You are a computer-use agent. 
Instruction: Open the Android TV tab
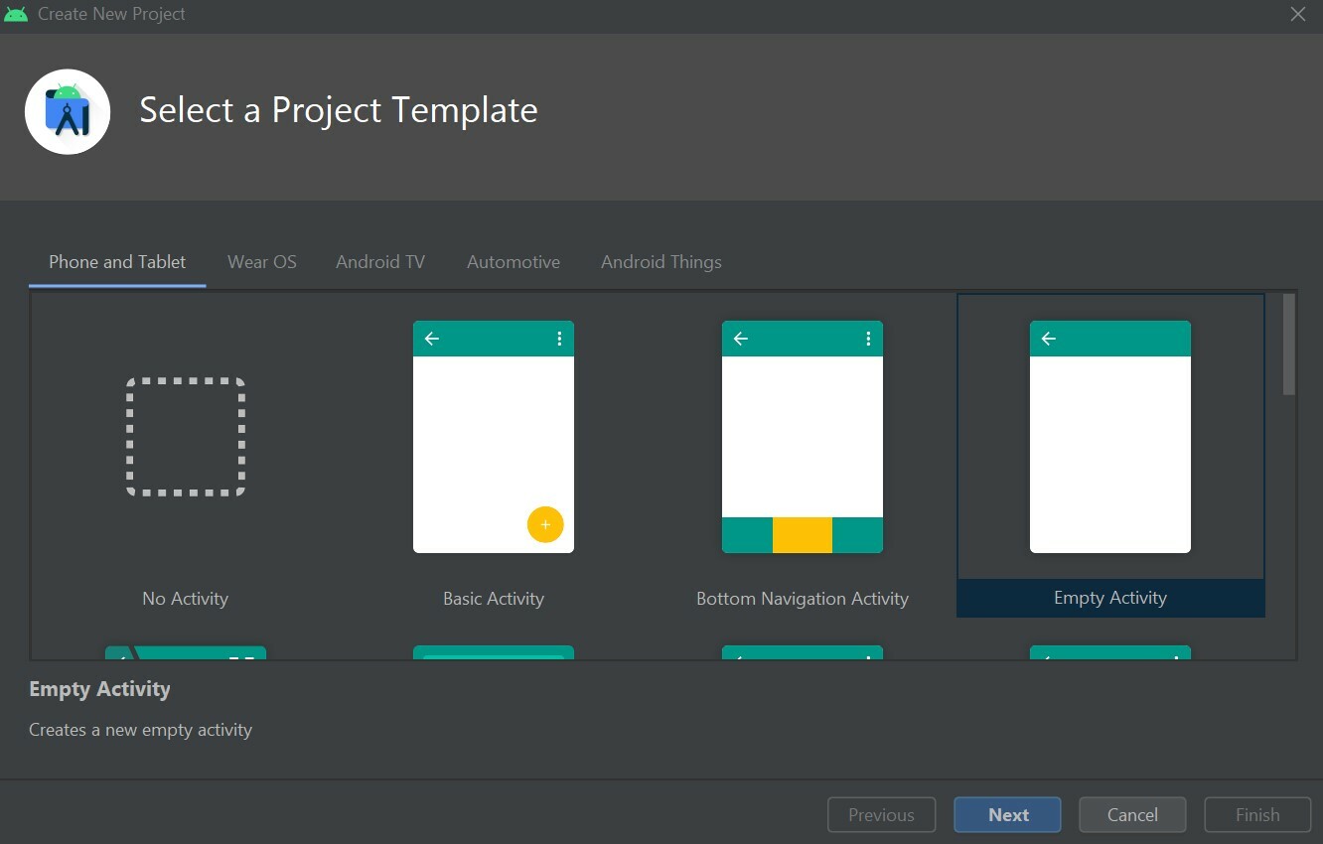click(380, 262)
